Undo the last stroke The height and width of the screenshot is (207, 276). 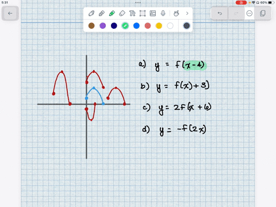pos(220,13)
